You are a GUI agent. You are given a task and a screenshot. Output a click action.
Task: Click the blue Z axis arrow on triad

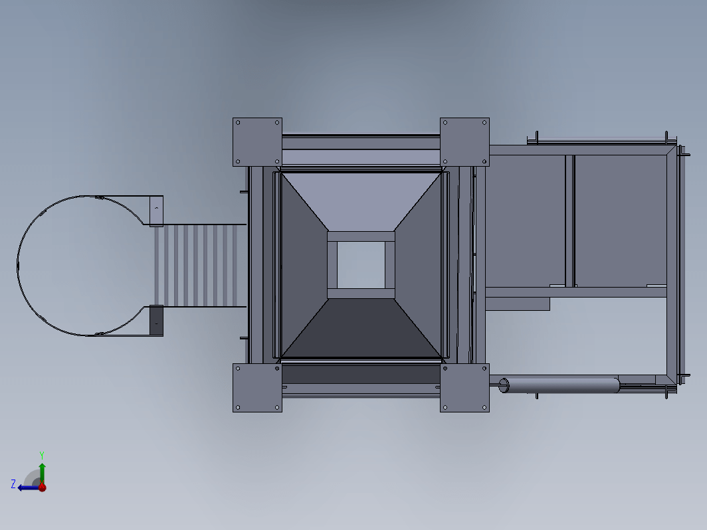click(28, 487)
